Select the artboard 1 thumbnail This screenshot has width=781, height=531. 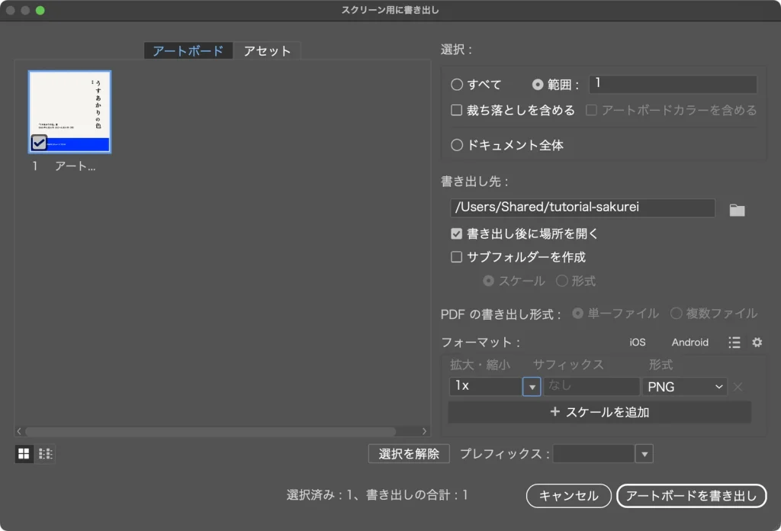pos(69,111)
